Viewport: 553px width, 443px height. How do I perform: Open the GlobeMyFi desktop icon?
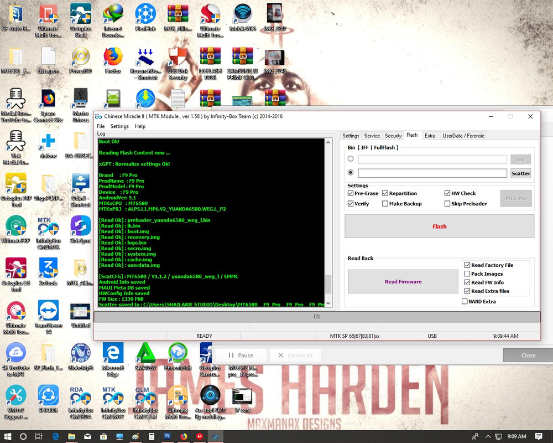click(x=80, y=357)
